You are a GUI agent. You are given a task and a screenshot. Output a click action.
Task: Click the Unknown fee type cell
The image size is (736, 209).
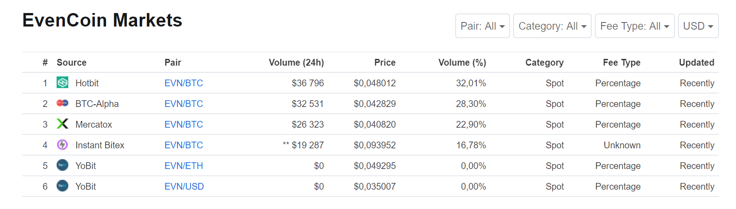622,145
